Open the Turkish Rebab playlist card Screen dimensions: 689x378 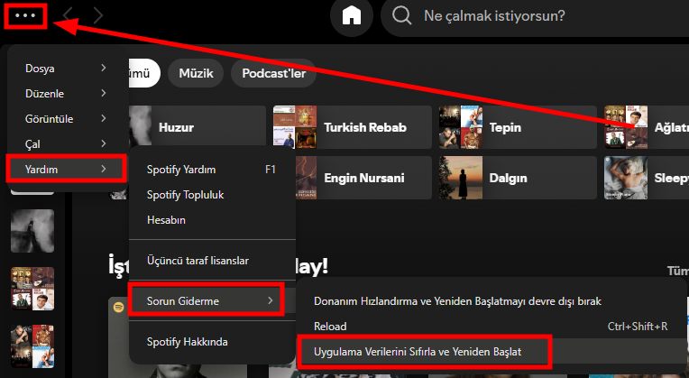tap(353, 127)
